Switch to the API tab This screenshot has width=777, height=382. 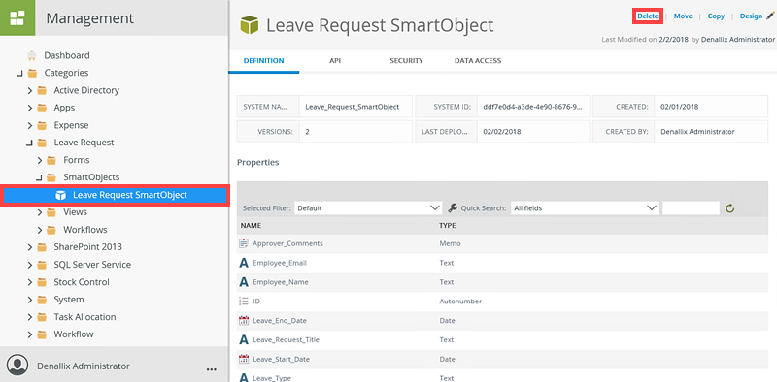(x=335, y=61)
